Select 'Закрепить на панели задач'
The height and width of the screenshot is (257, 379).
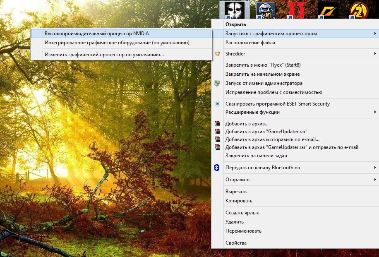pos(295,156)
